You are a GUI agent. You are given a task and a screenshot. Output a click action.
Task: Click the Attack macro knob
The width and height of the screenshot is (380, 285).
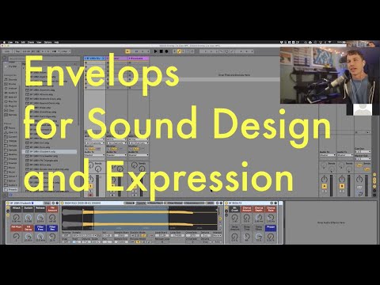[17, 218]
